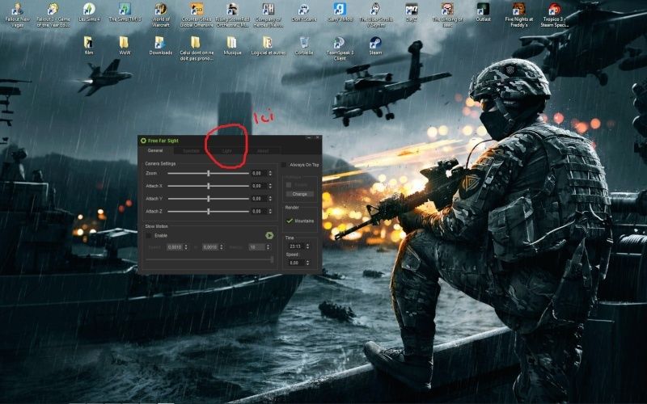Tick the Slow Motion Enable checkbox

point(148,235)
